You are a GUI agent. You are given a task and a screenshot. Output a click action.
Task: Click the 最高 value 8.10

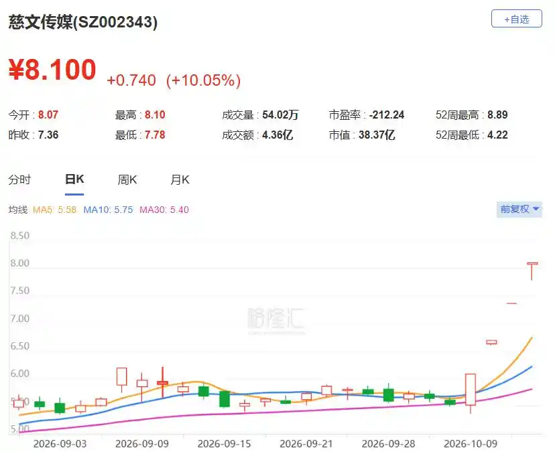click(x=155, y=115)
